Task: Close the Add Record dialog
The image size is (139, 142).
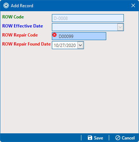Action: pyautogui.click(x=133, y=5)
